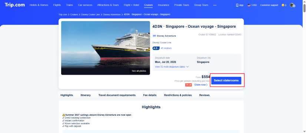
Task: Click the 5% off discount tag
Action: point(189,85)
